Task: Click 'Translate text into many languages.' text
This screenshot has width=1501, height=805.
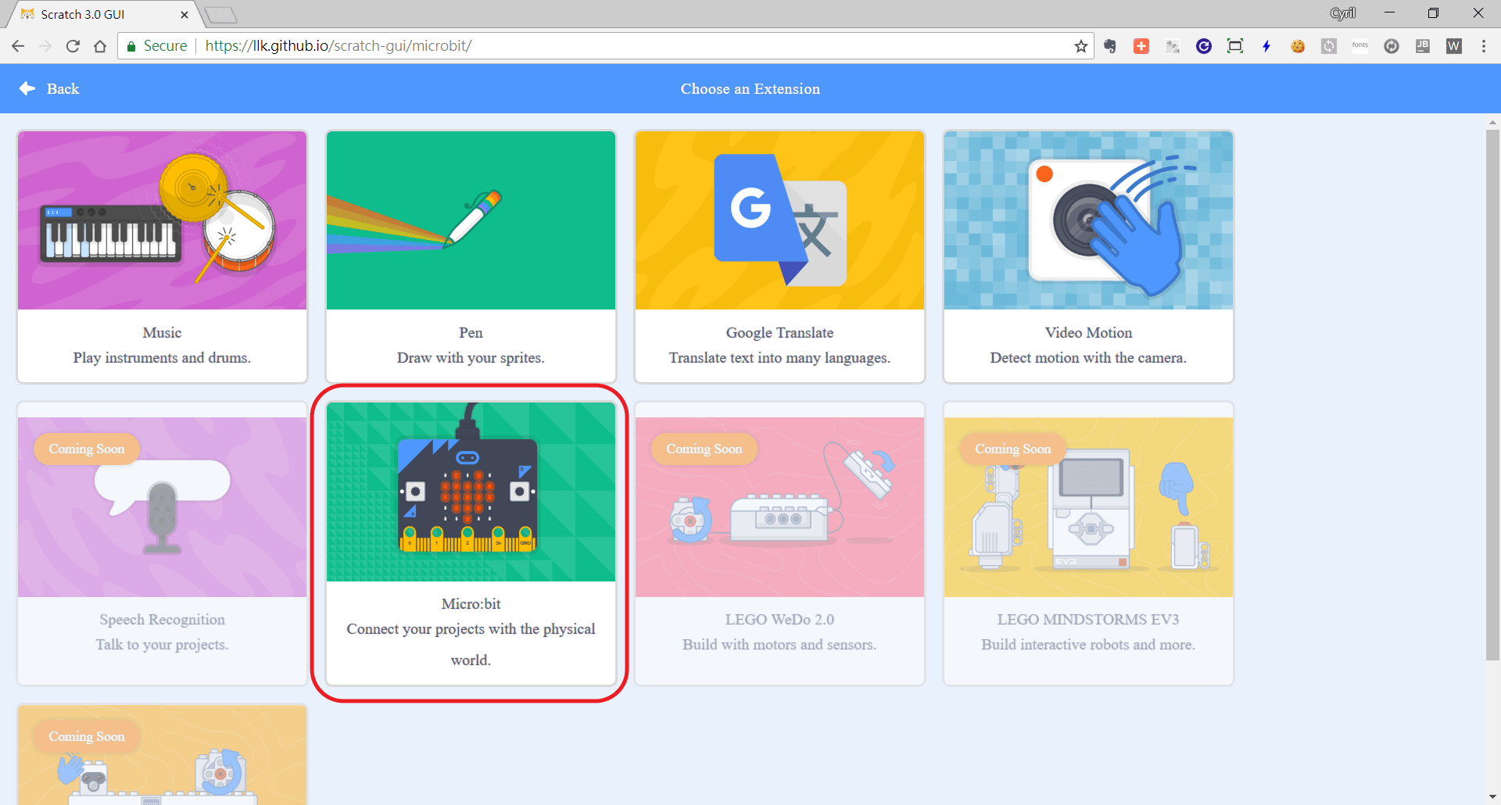Action: pyautogui.click(x=779, y=358)
